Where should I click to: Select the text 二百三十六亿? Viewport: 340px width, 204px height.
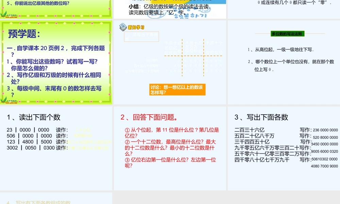249,130
